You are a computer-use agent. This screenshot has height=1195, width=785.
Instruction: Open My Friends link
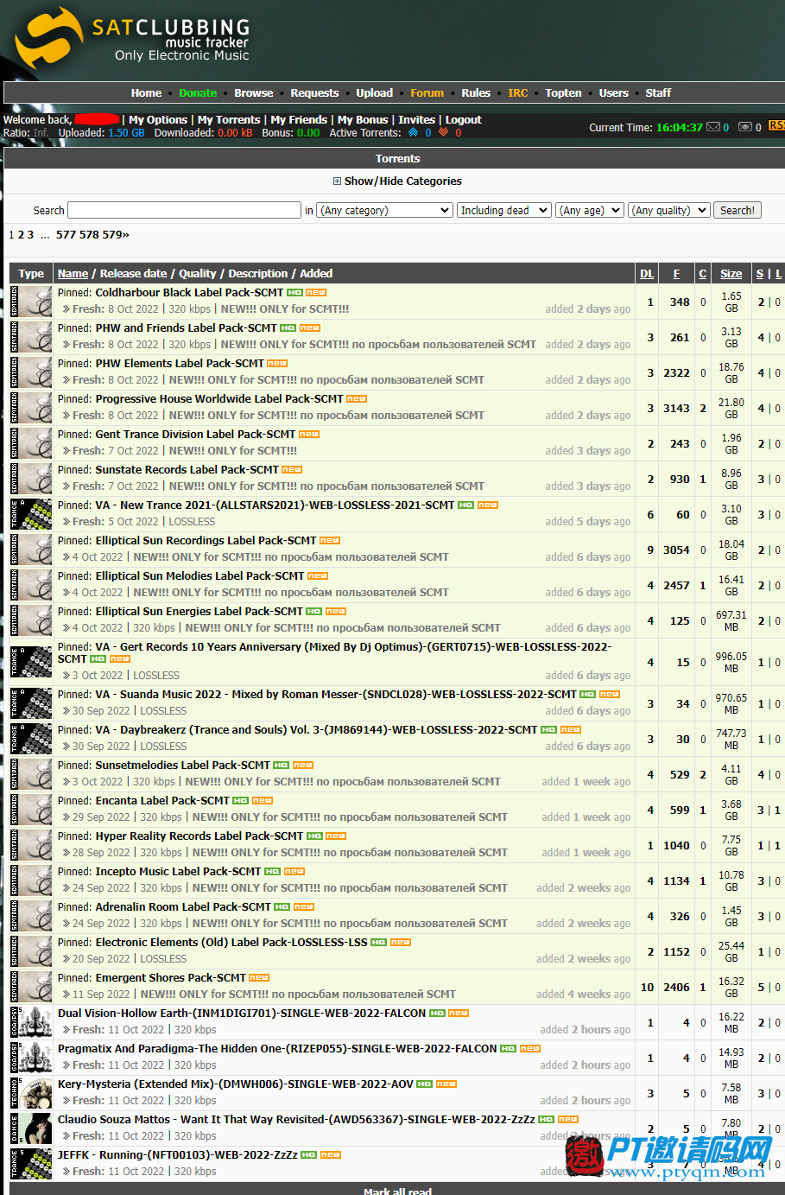[x=299, y=120]
